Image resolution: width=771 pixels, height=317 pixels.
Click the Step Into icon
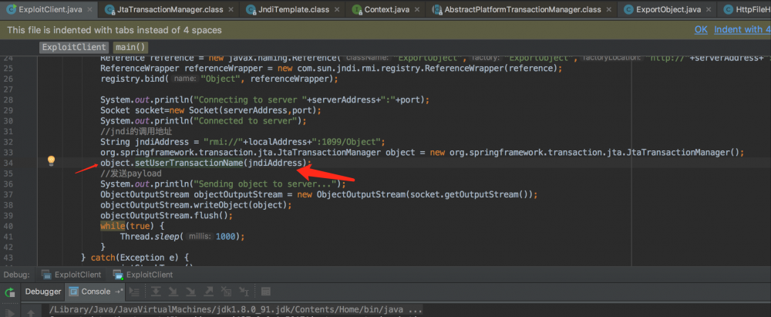pyautogui.click(x=173, y=292)
